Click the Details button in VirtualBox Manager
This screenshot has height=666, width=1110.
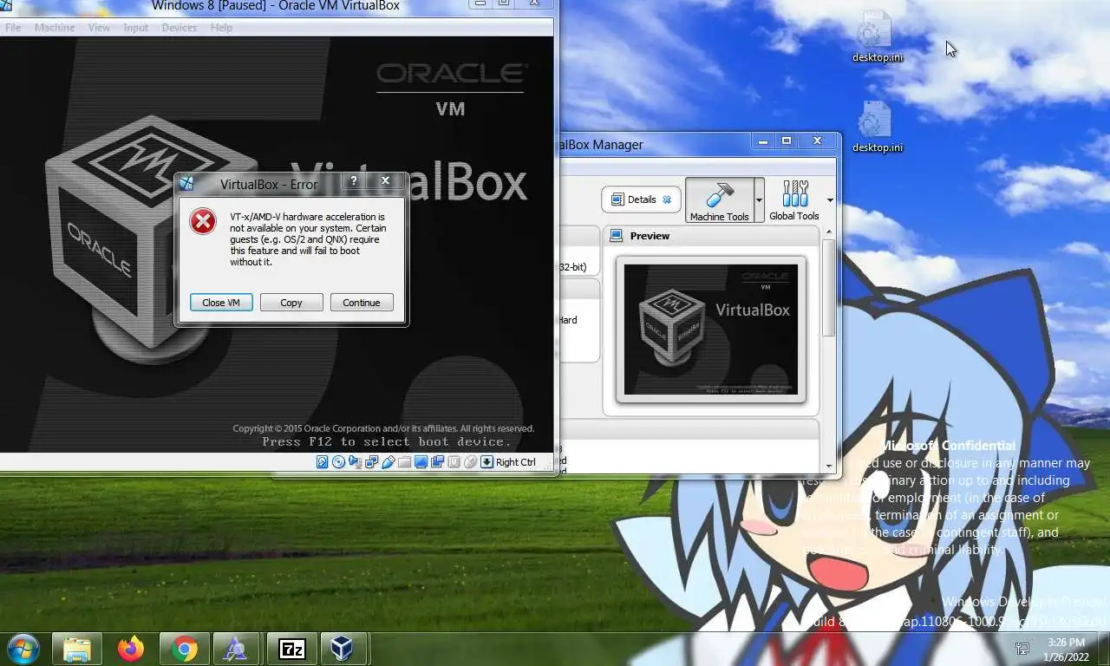pos(641,199)
